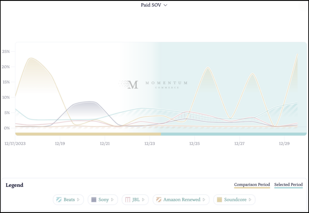Expand the Sony legend arrow
Screen dimensions: 309x213
click(112, 200)
